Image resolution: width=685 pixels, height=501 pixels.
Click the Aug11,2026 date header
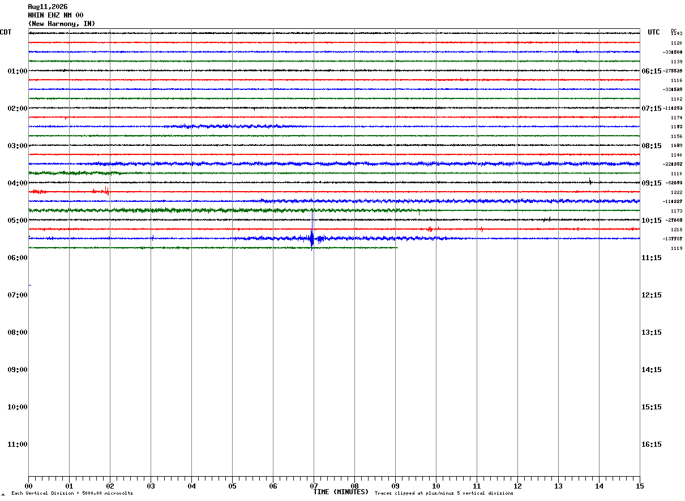(48, 7)
